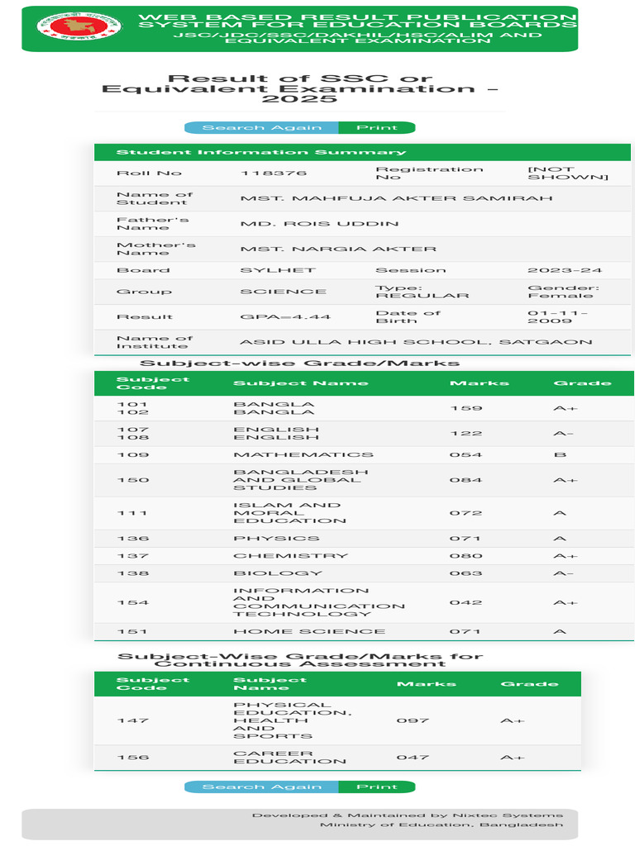The width and height of the screenshot is (635, 846).
Task: Click INFORMATION AND COMMUNICATION TECHNOLOGY subject name
Action: point(318,602)
